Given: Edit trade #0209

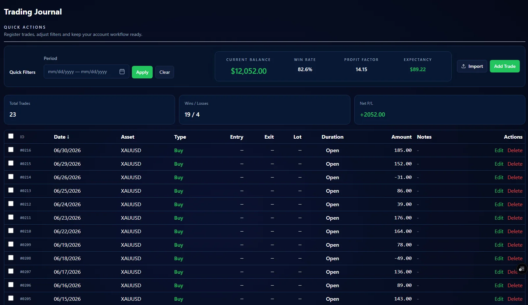Looking at the screenshot, I should [499, 245].
